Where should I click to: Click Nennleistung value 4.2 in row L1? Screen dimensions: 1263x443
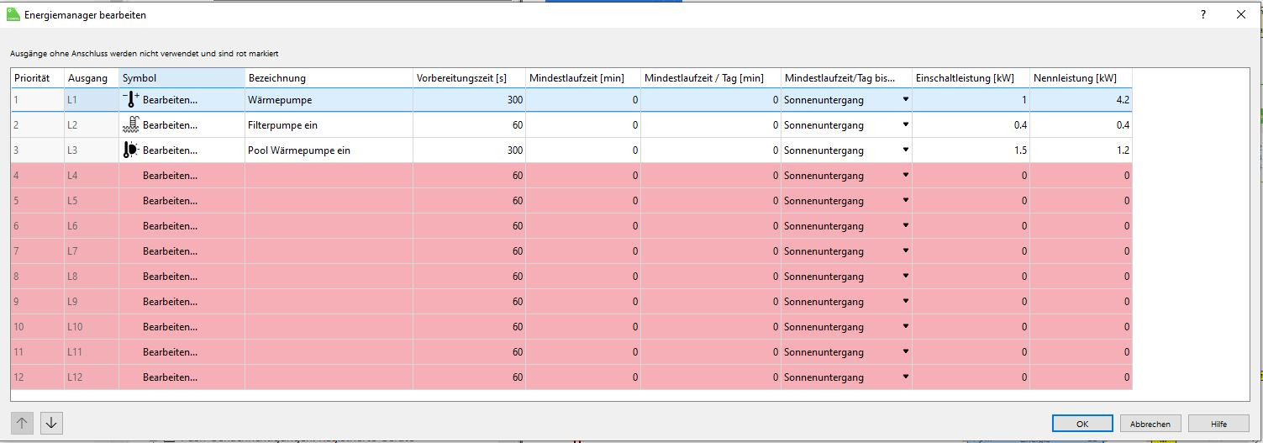click(1081, 100)
